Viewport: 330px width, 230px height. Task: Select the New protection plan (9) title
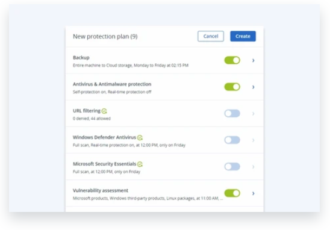(x=105, y=36)
